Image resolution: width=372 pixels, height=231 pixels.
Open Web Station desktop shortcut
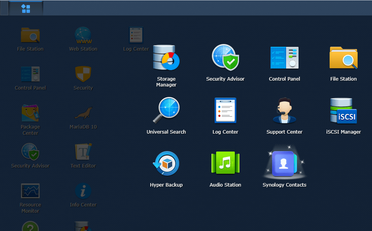(83, 35)
